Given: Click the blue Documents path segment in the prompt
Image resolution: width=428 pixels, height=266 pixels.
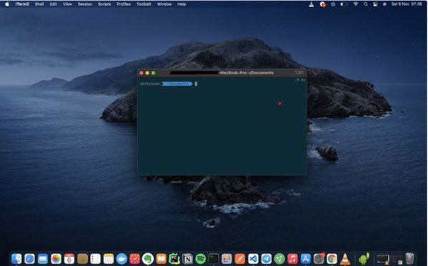Looking at the screenshot, I should pyautogui.click(x=177, y=84).
